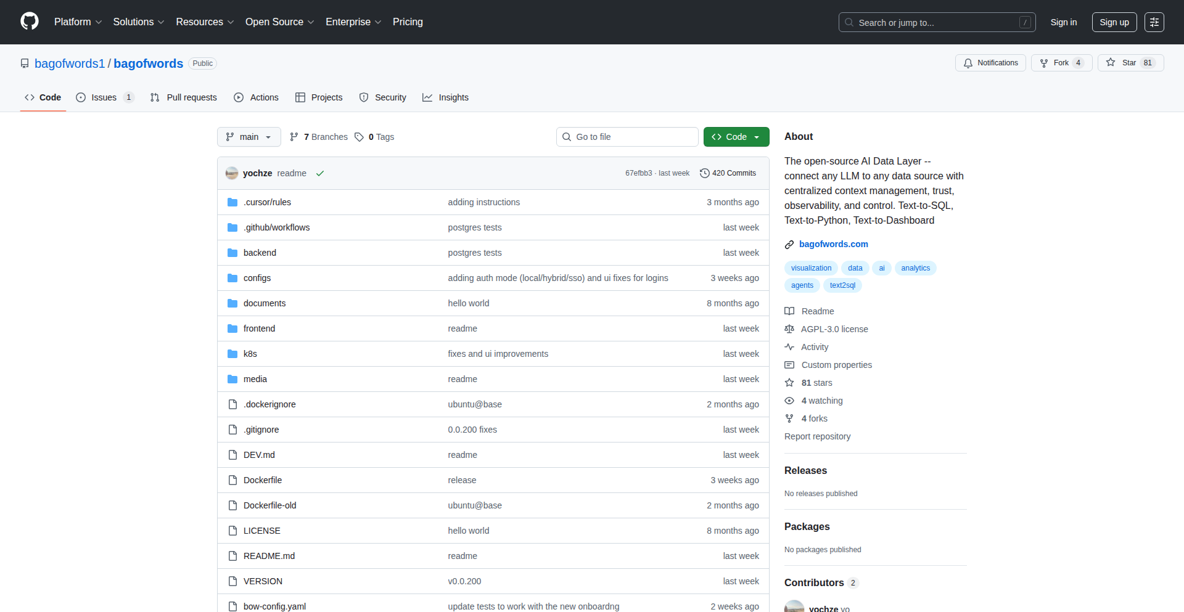Viewport: 1184px width, 612px height.
Task: Click the fork icon in the Fork button
Action: coord(1044,63)
